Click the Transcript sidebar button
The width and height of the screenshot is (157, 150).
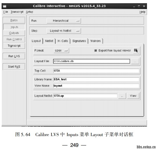[x=14, y=46]
